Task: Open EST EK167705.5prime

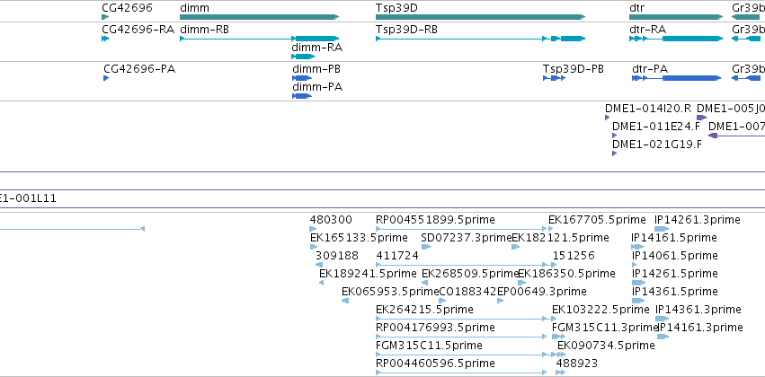Action: (x=597, y=220)
